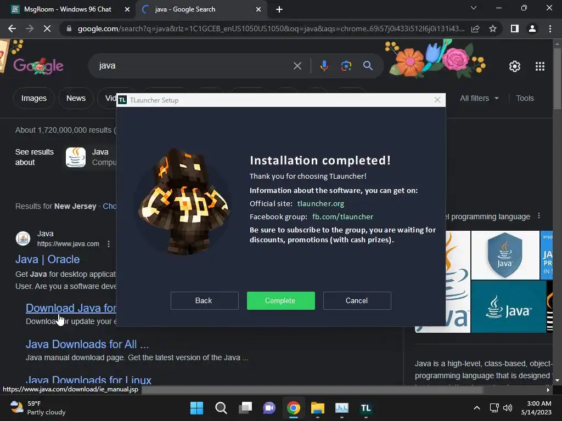Open Chat app on taskbar
Viewport: 562px width, 421px height.
tap(269, 408)
